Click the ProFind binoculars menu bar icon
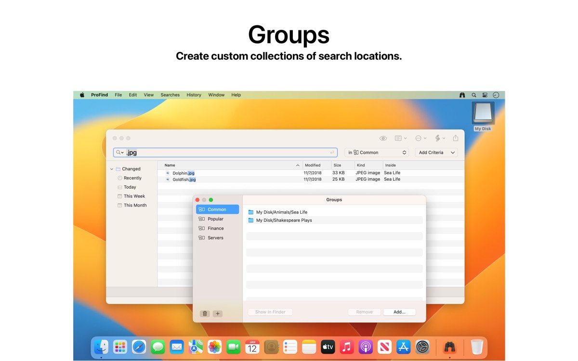 click(x=462, y=95)
